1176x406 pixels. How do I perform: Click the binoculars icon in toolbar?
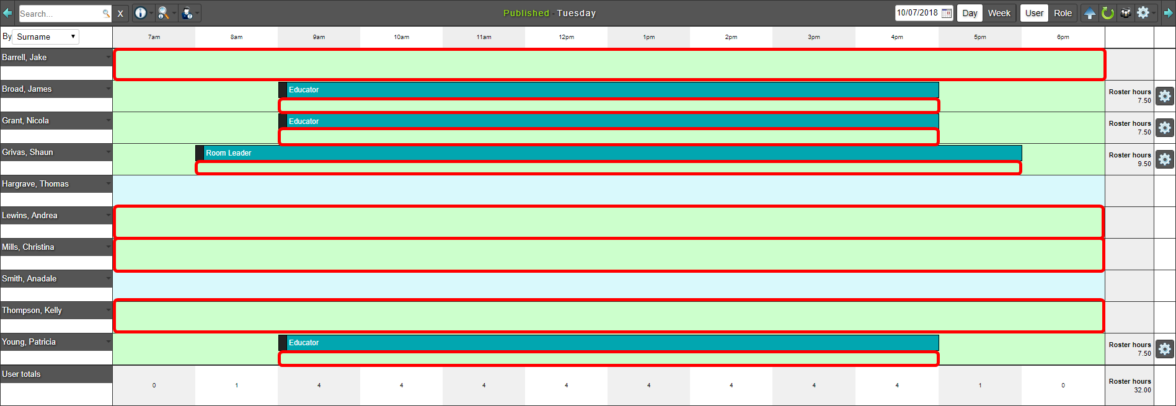(1126, 13)
